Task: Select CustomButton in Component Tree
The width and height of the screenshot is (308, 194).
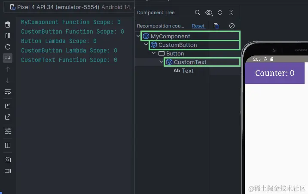Action: pos(177,45)
